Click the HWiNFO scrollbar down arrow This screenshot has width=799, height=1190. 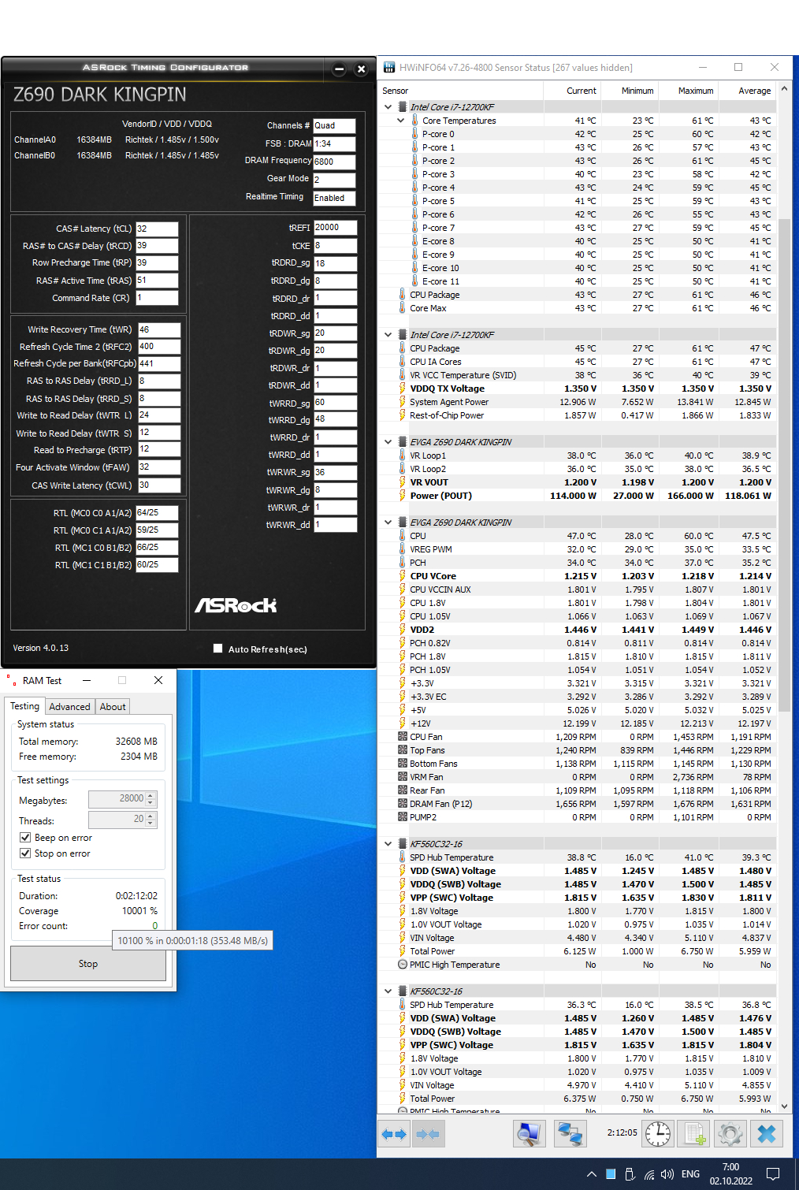coord(784,1105)
